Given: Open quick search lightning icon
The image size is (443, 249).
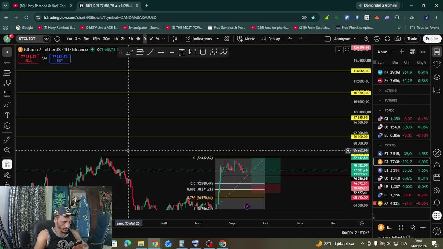Looking at the screenshot, I should click(x=366, y=39).
